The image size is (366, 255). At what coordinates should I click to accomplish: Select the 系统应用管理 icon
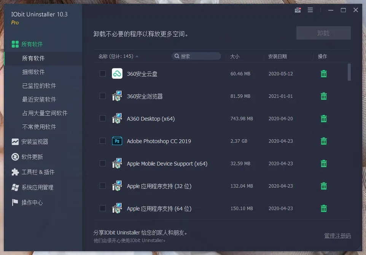[15, 187]
